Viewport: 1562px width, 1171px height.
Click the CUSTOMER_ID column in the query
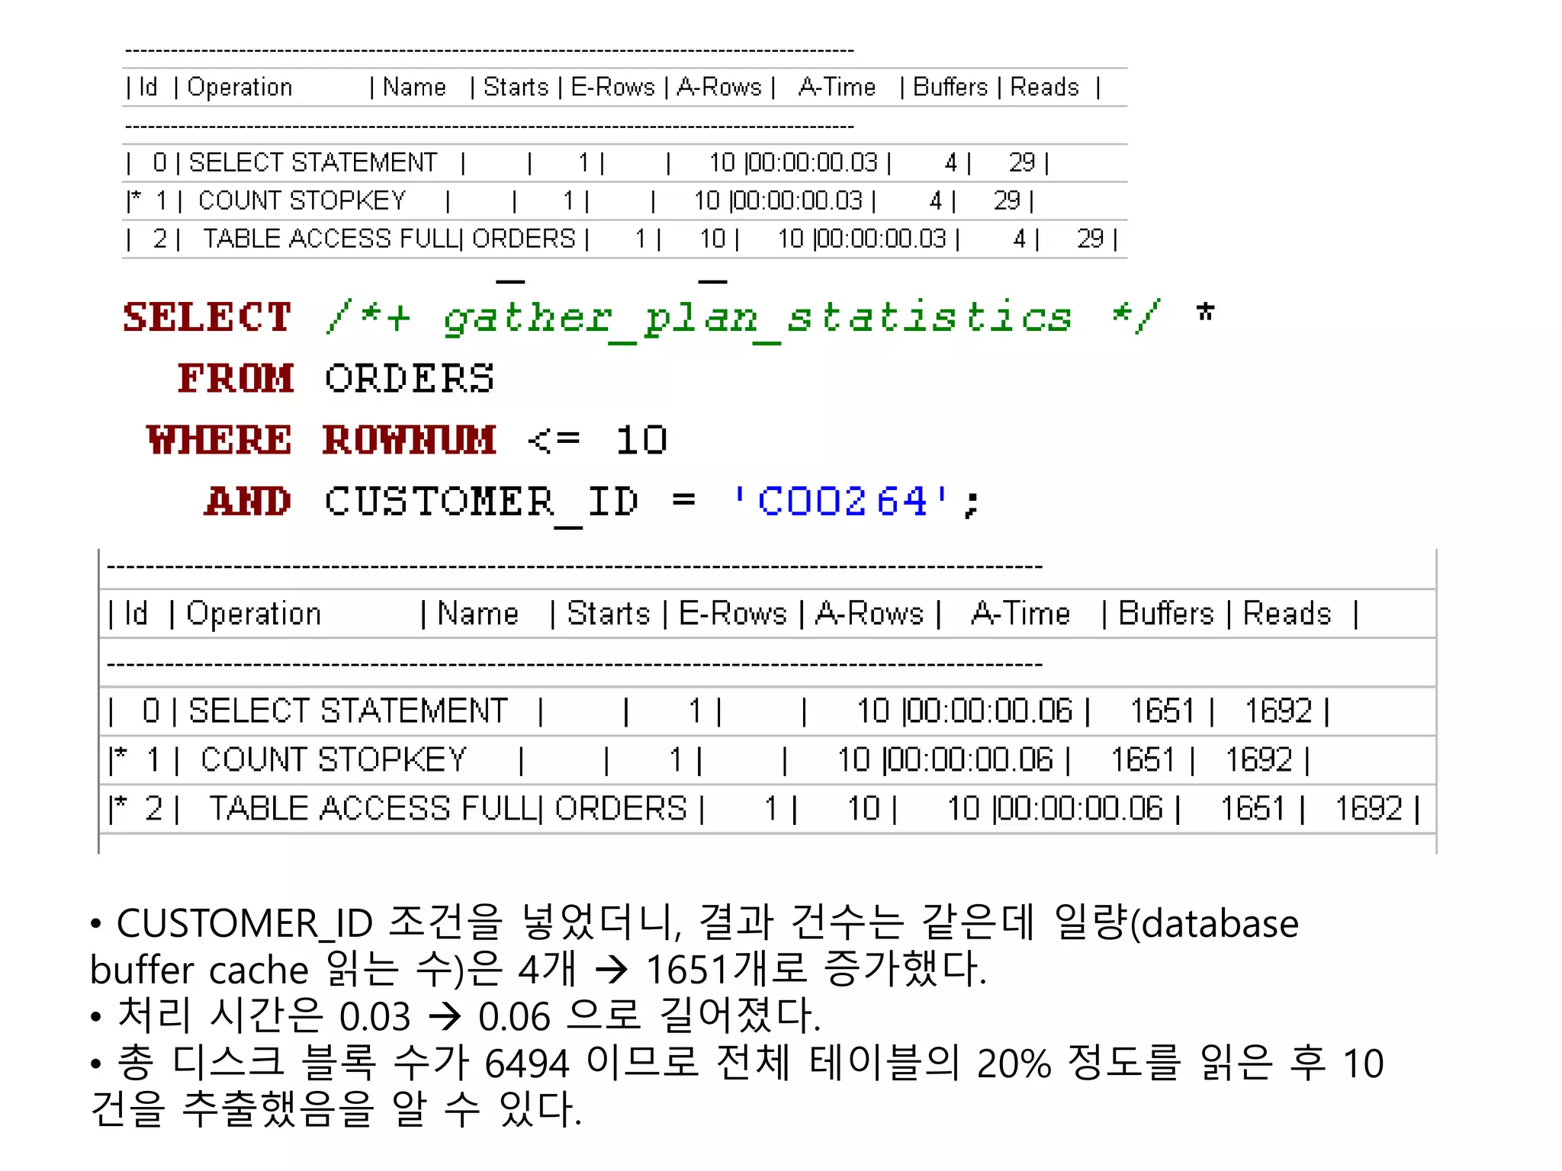[481, 502]
